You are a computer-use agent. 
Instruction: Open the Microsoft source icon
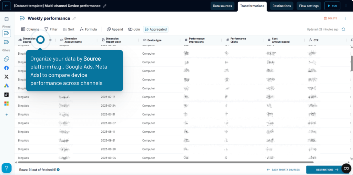point(7,103)
